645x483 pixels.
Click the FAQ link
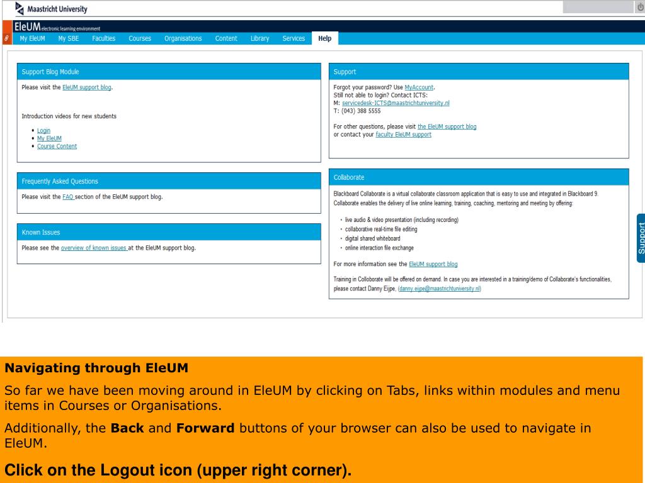68,197
